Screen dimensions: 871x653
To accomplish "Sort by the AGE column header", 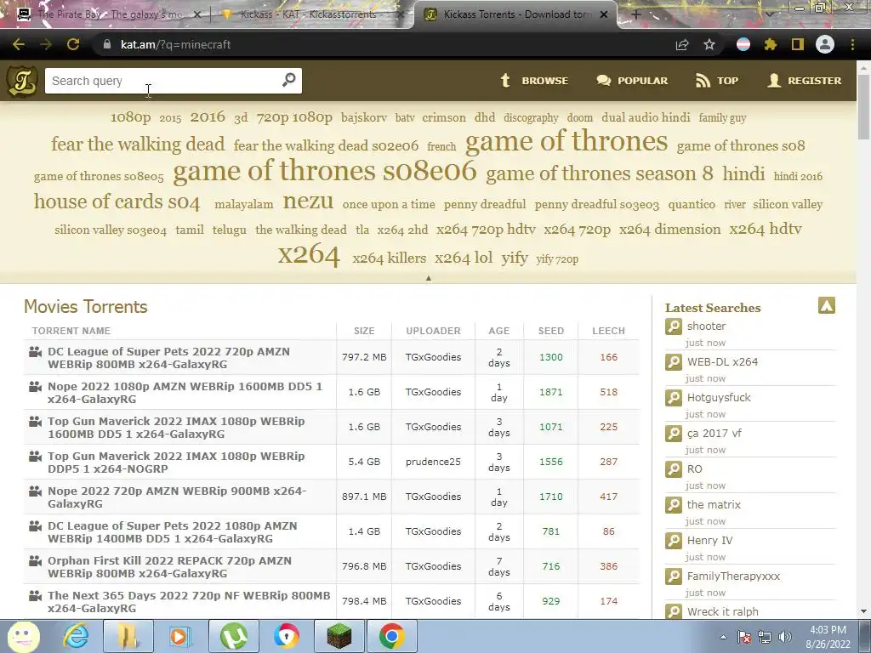I will (498, 331).
